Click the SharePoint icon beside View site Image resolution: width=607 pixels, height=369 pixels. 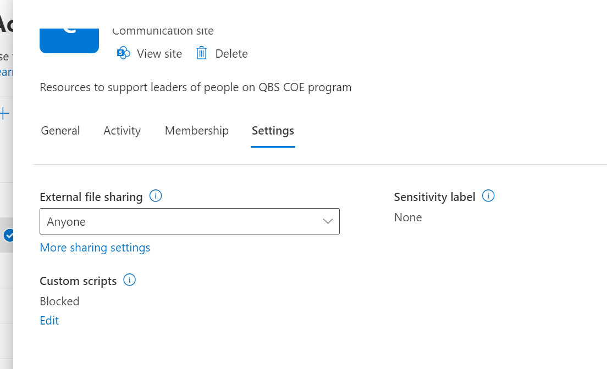point(124,53)
